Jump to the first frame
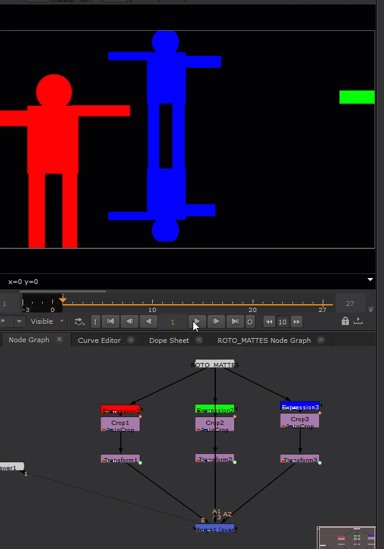The height and width of the screenshot is (549, 384). [x=110, y=321]
